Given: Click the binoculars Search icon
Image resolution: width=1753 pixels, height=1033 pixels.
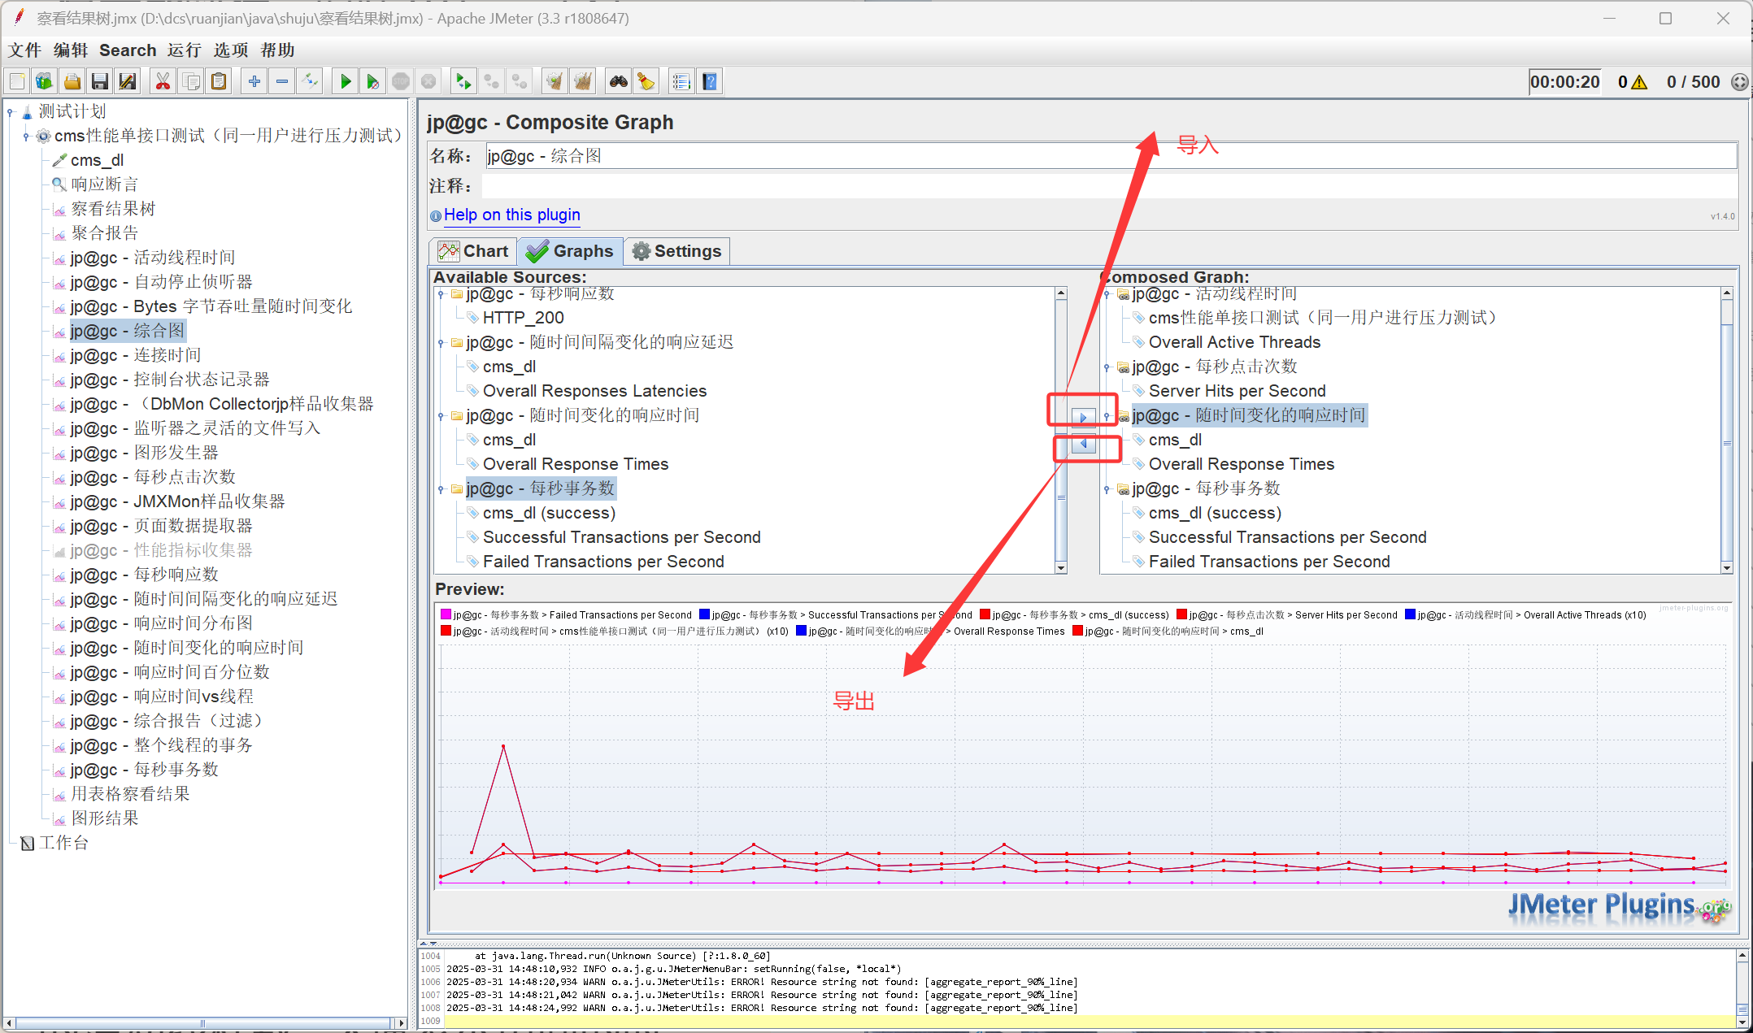Looking at the screenshot, I should coord(619,81).
